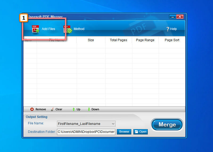Screen dimensions: 213x152
Task: Move the file up with the green Up arrow
Action: click(74, 109)
